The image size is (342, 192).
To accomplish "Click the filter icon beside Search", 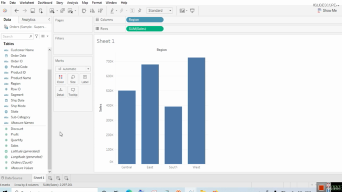I will point(37,36).
